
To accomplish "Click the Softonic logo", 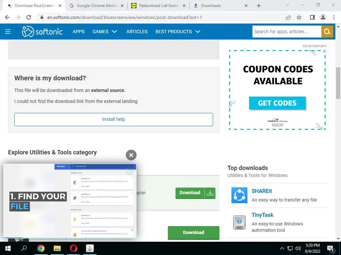I will tap(42, 32).
